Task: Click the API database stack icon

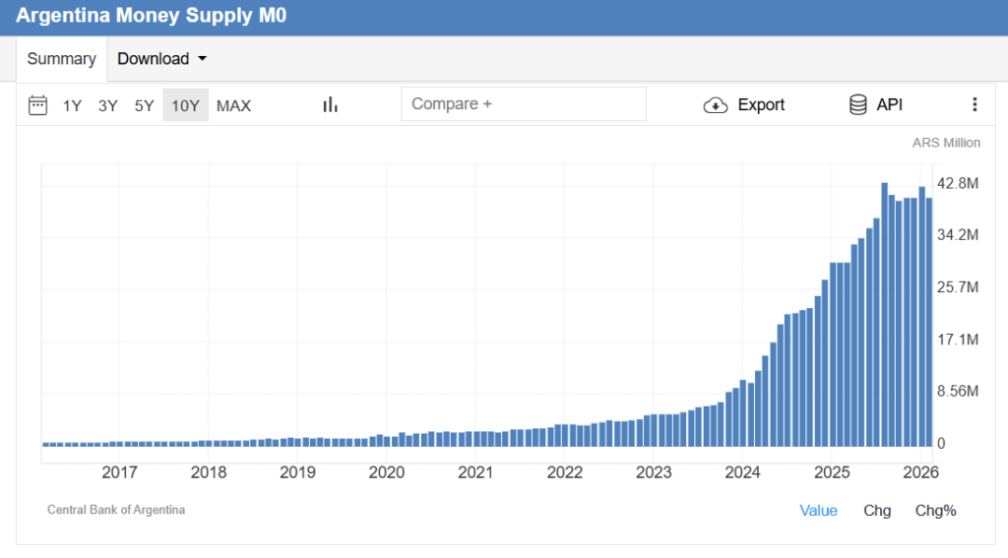Action: click(x=857, y=105)
